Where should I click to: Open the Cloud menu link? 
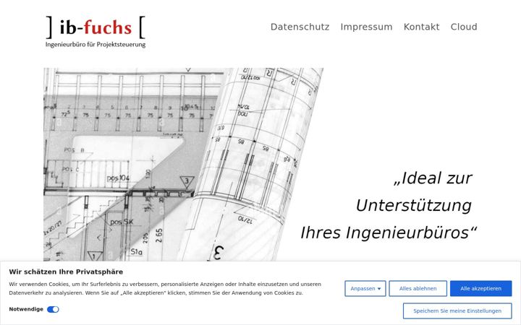pos(464,27)
